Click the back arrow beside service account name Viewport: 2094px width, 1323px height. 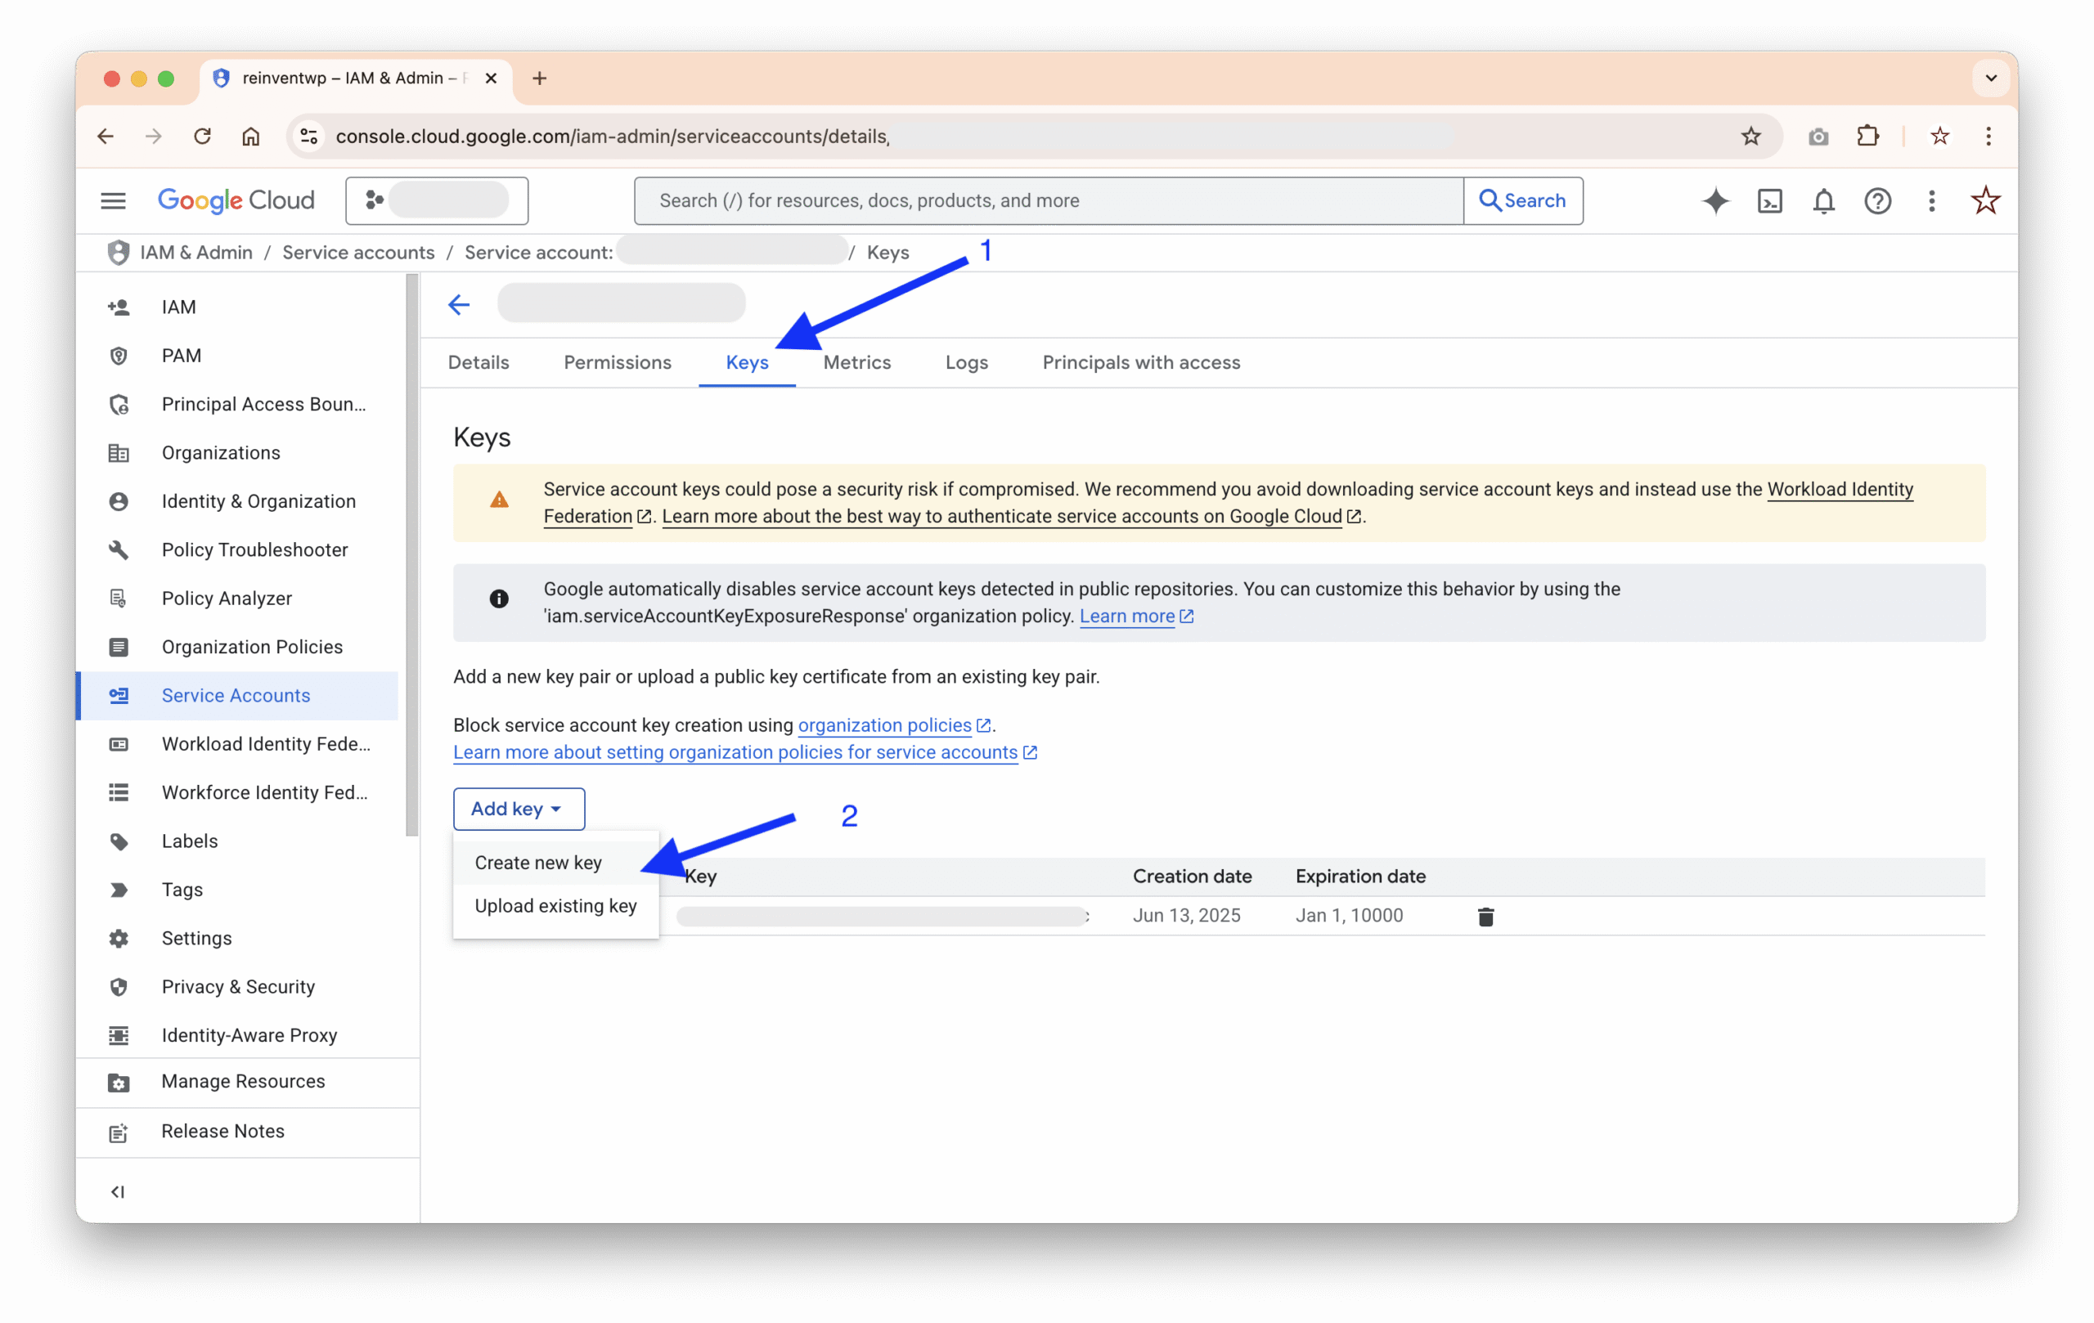pos(459,304)
